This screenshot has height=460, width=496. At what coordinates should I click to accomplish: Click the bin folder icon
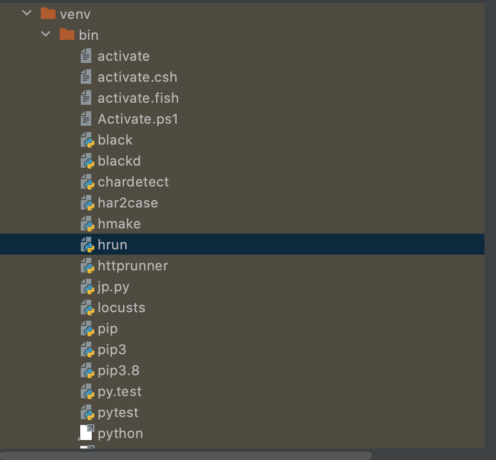(x=67, y=35)
